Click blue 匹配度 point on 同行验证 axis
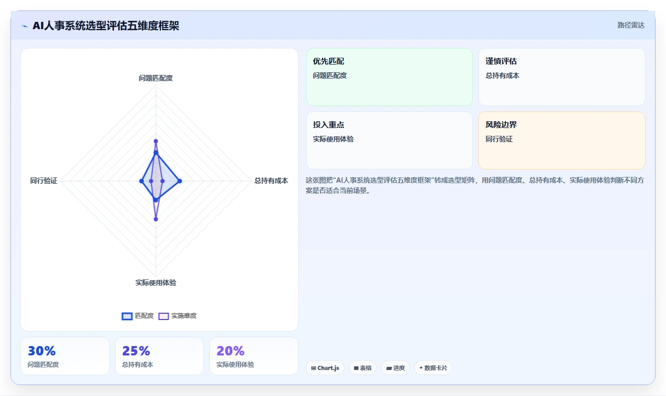Screen dimensions: 666x396 pyautogui.click(x=142, y=181)
